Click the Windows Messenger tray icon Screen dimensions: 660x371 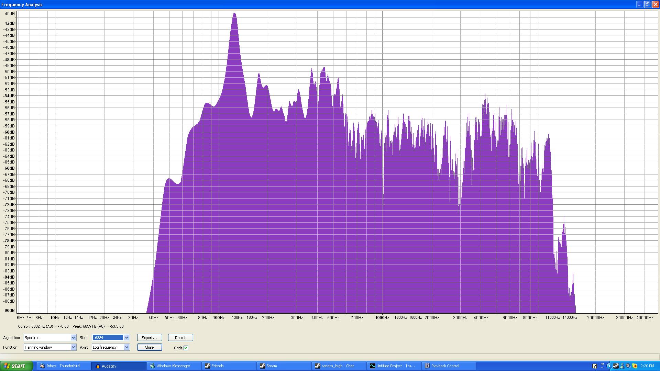pyautogui.click(x=622, y=366)
